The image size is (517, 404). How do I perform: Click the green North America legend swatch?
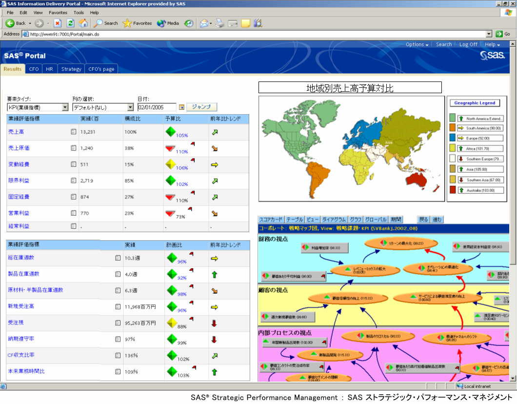point(453,118)
